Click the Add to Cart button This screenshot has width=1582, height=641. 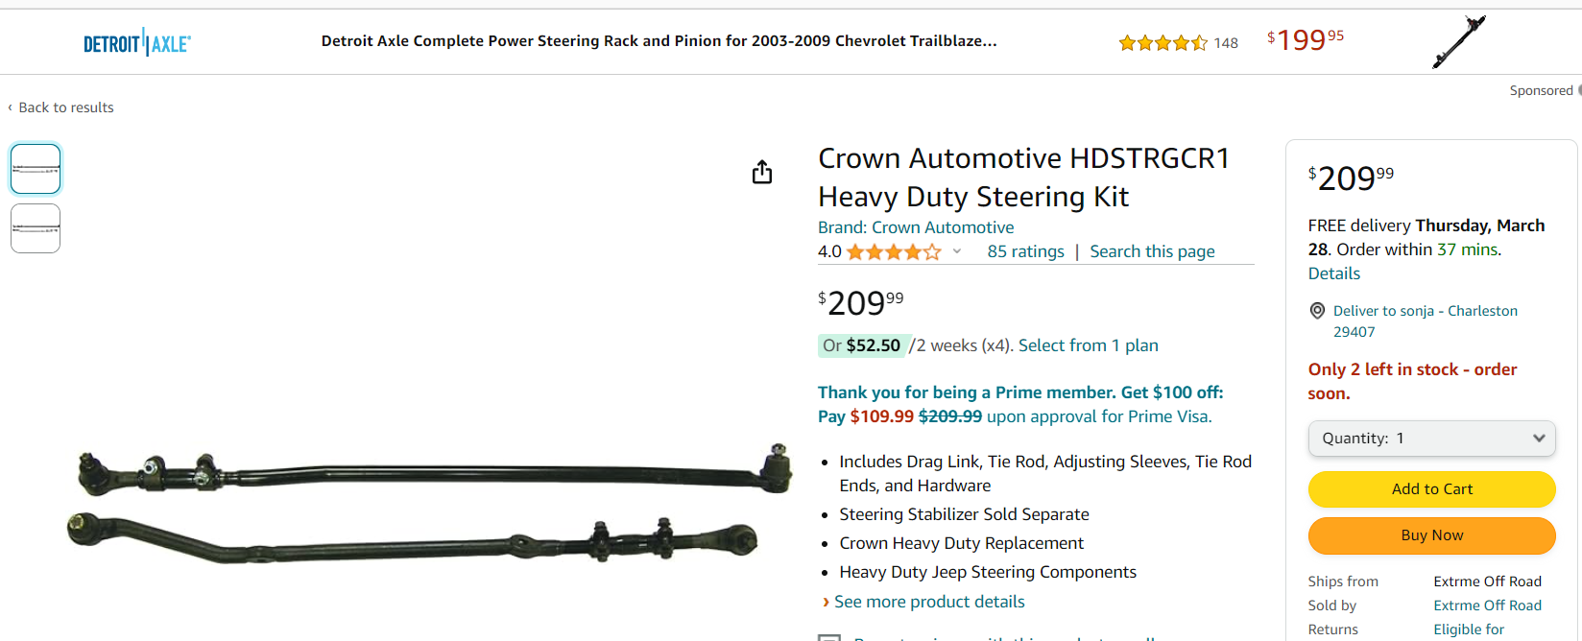pyautogui.click(x=1431, y=489)
